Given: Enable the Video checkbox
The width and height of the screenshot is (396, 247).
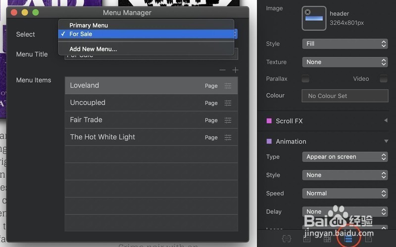Looking at the screenshot, I should pyautogui.click(x=383, y=79).
